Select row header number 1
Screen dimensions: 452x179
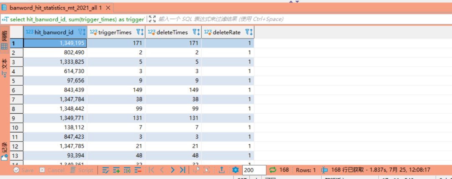click(x=17, y=43)
